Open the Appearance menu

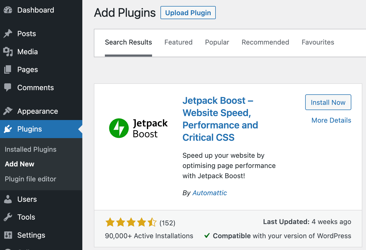point(41,111)
